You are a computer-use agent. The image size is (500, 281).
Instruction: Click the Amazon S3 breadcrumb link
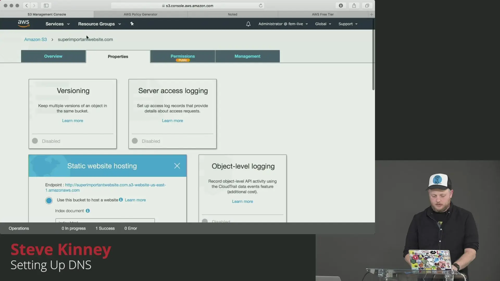[35, 40]
